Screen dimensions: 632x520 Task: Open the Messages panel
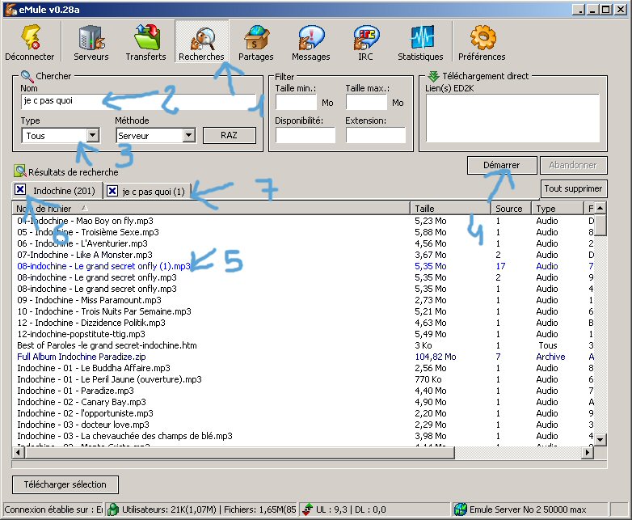point(311,42)
